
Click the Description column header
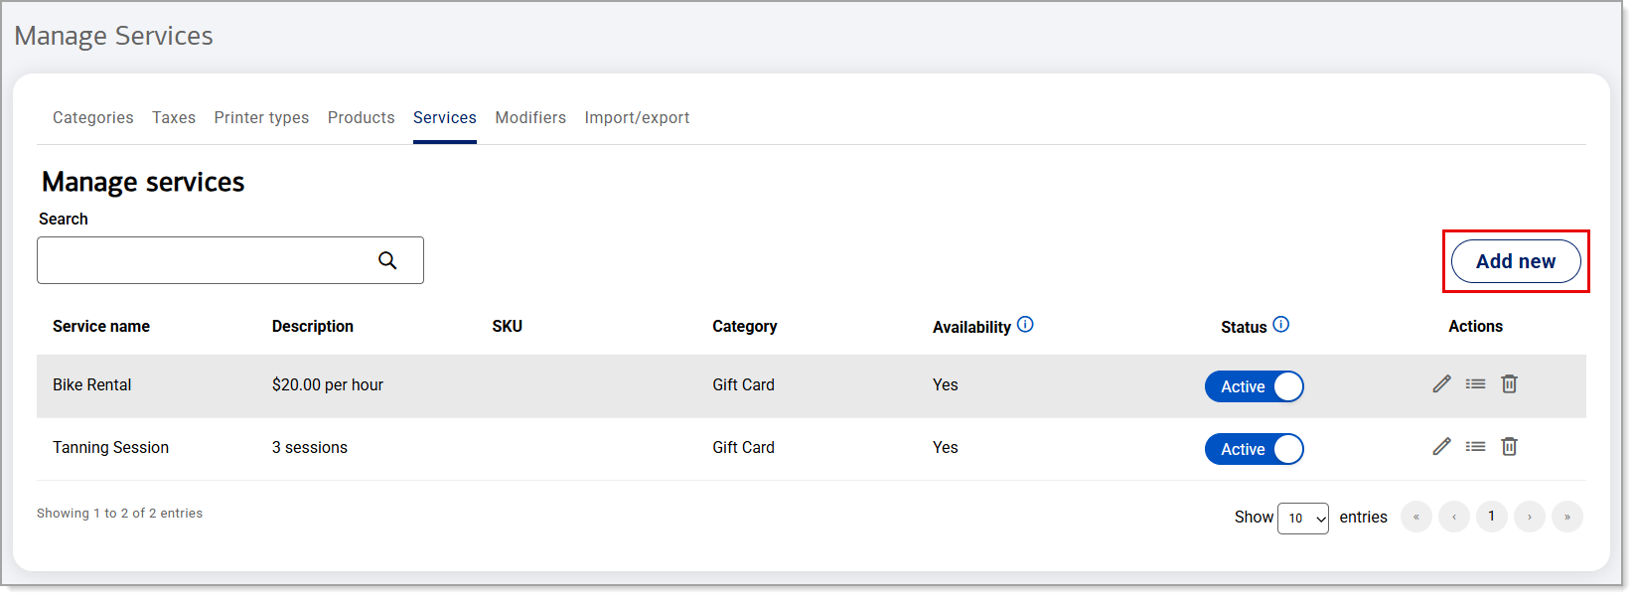[x=313, y=326]
